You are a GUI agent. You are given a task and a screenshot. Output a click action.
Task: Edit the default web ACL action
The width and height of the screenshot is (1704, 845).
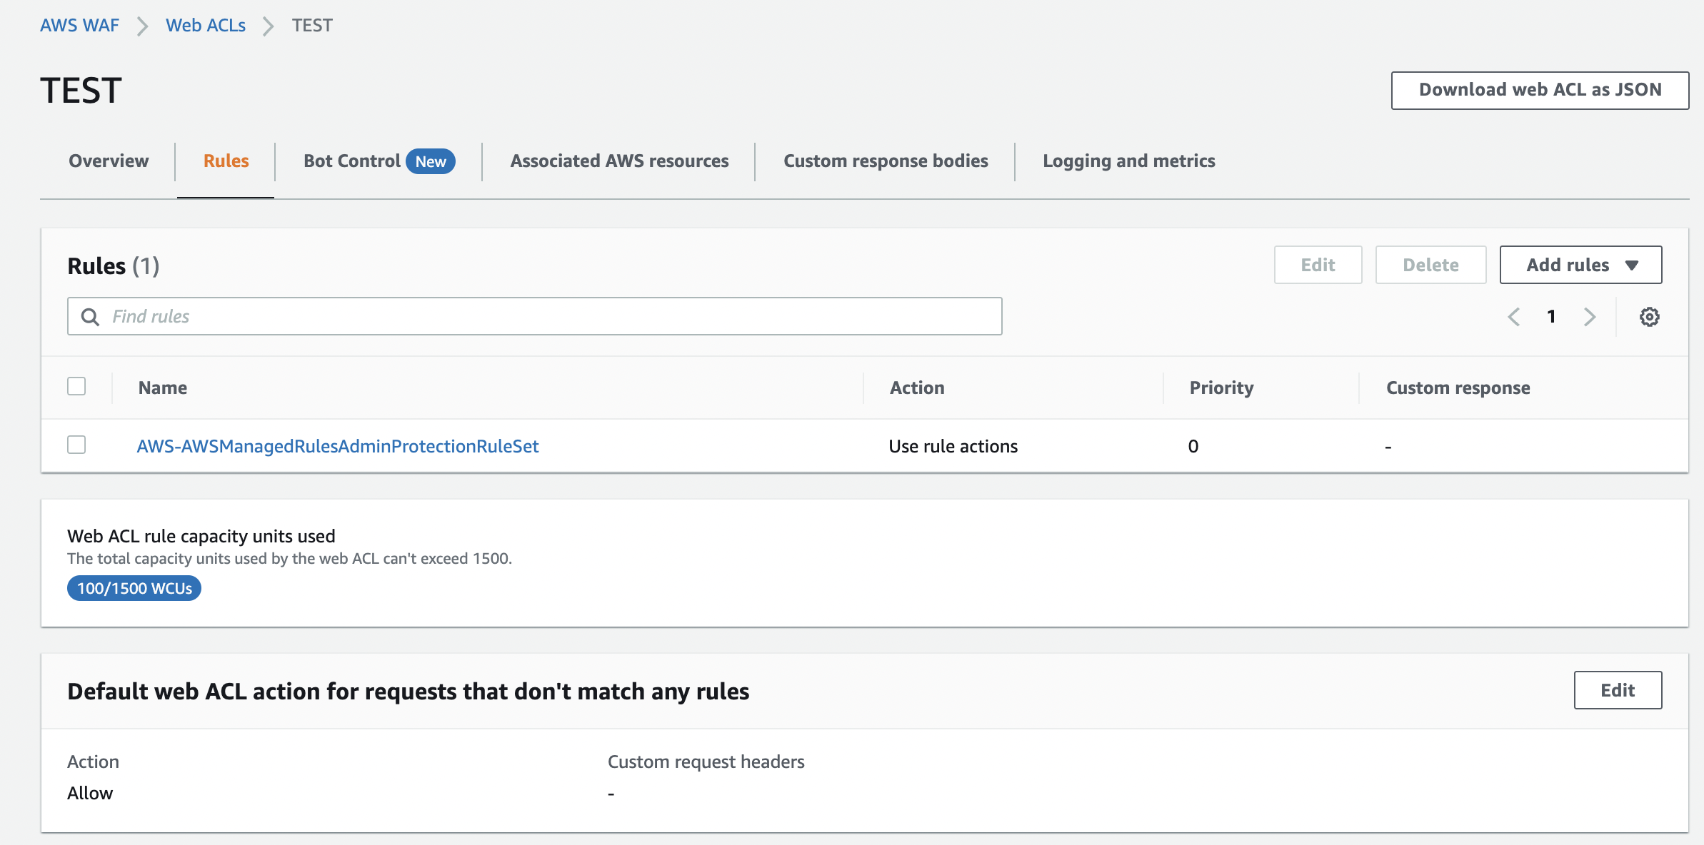pos(1618,690)
